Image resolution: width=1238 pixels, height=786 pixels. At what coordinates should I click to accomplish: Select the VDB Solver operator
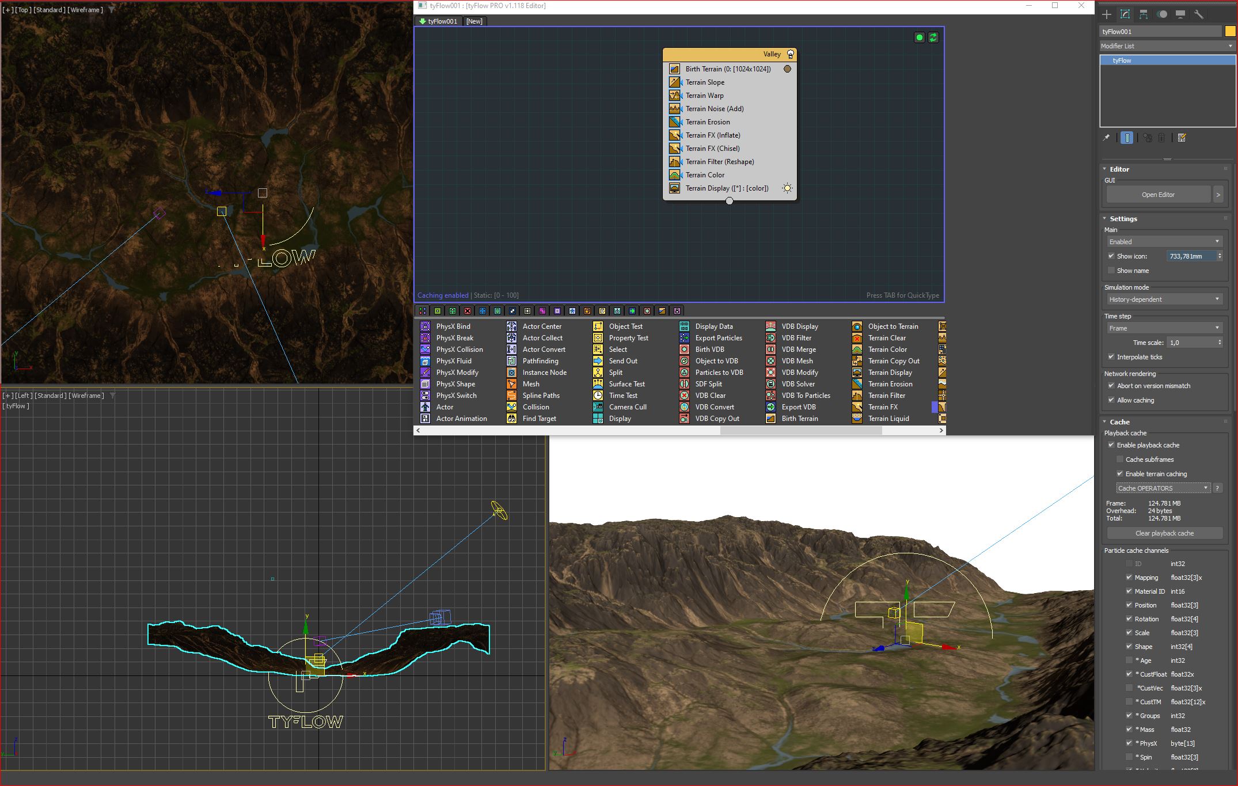(x=791, y=384)
